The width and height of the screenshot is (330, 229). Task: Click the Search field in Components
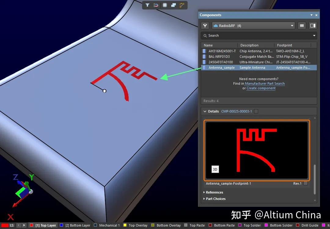[259, 35]
